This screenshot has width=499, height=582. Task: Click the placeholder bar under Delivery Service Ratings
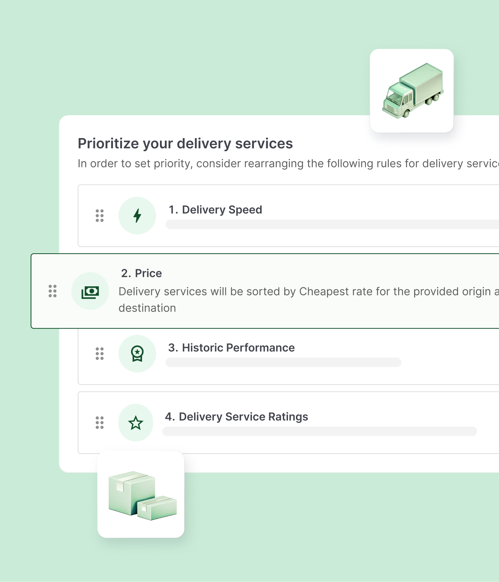pyautogui.click(x=319, y=432)
